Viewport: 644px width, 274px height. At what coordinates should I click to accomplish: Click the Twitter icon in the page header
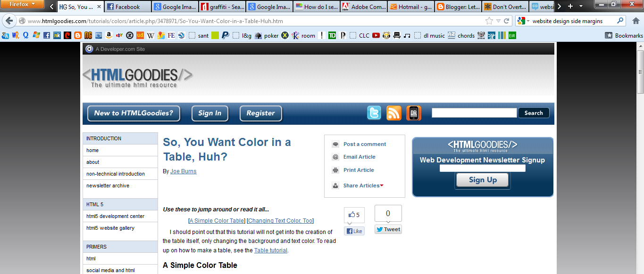click(x=374, y=113)
